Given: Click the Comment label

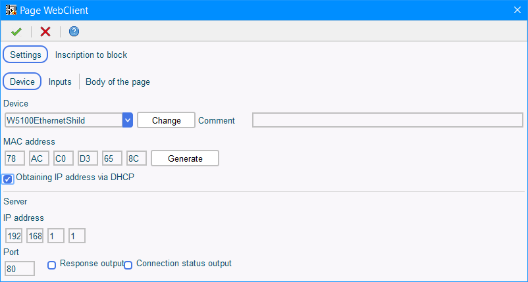Looking at the screenshot, I should point(217,121).
